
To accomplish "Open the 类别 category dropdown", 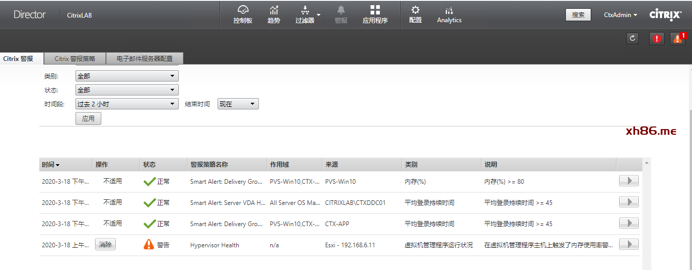I will tap(127, 76).
